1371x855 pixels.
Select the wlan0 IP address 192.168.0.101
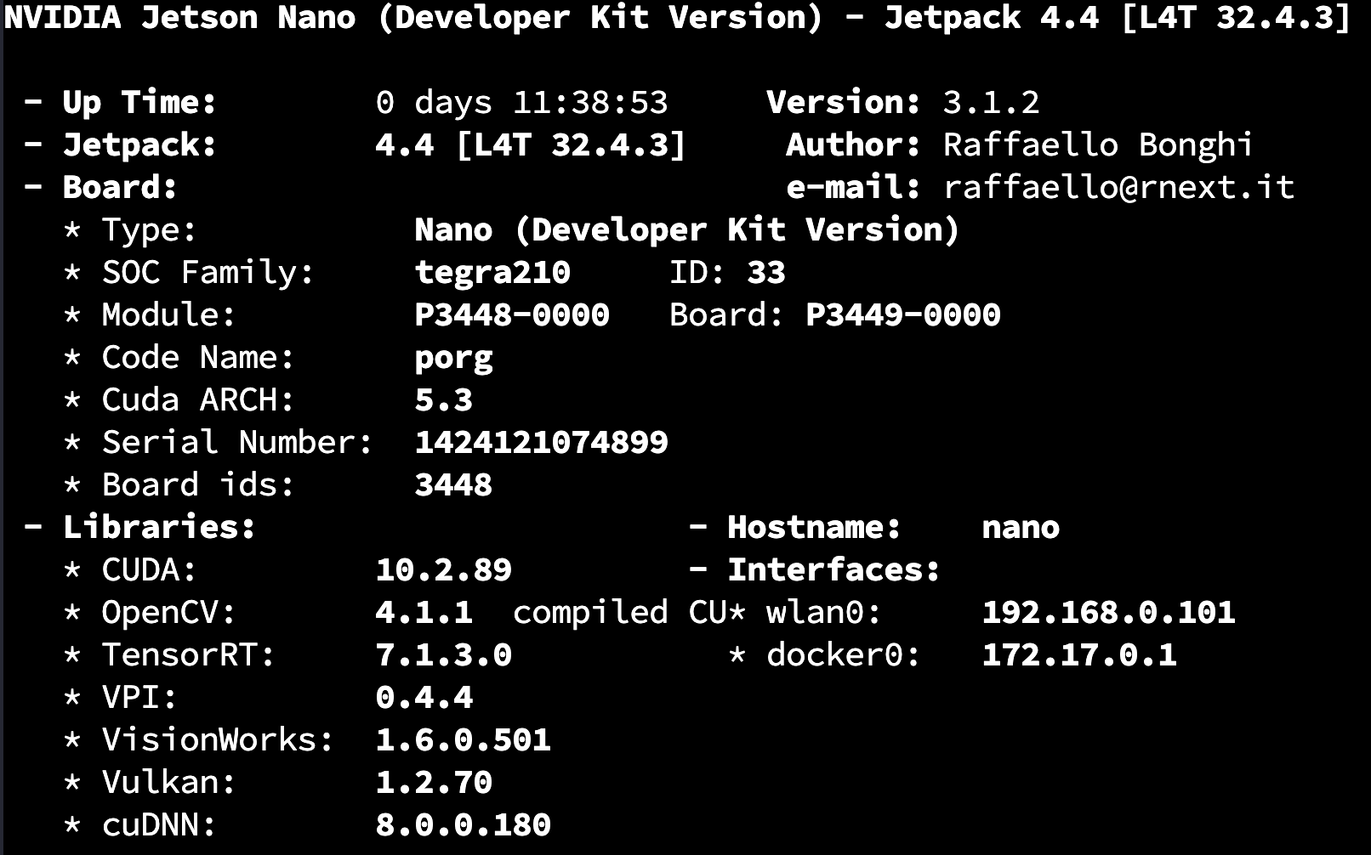coord(1108,612)
